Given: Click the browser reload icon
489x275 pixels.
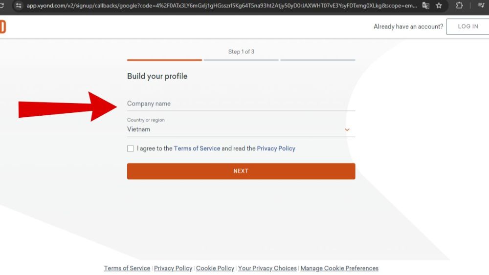Looking at the screenshot, I should click(1, 5).
